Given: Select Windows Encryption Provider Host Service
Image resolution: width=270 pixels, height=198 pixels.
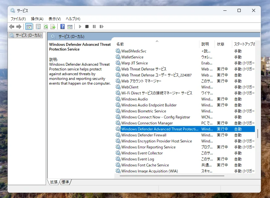Looking at the screenshot, I should point(185,141).
